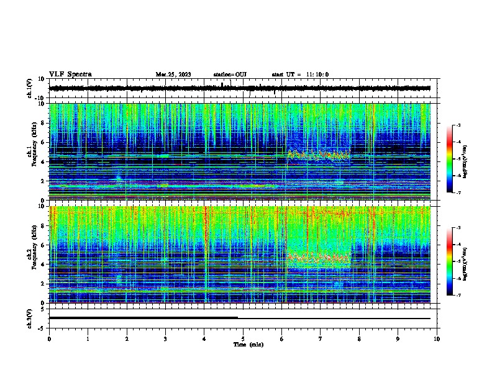Screen dimensions: 492x380
Task: Select time axis tick label "5"
Action: pyautogui.click(x=243, y=339)
